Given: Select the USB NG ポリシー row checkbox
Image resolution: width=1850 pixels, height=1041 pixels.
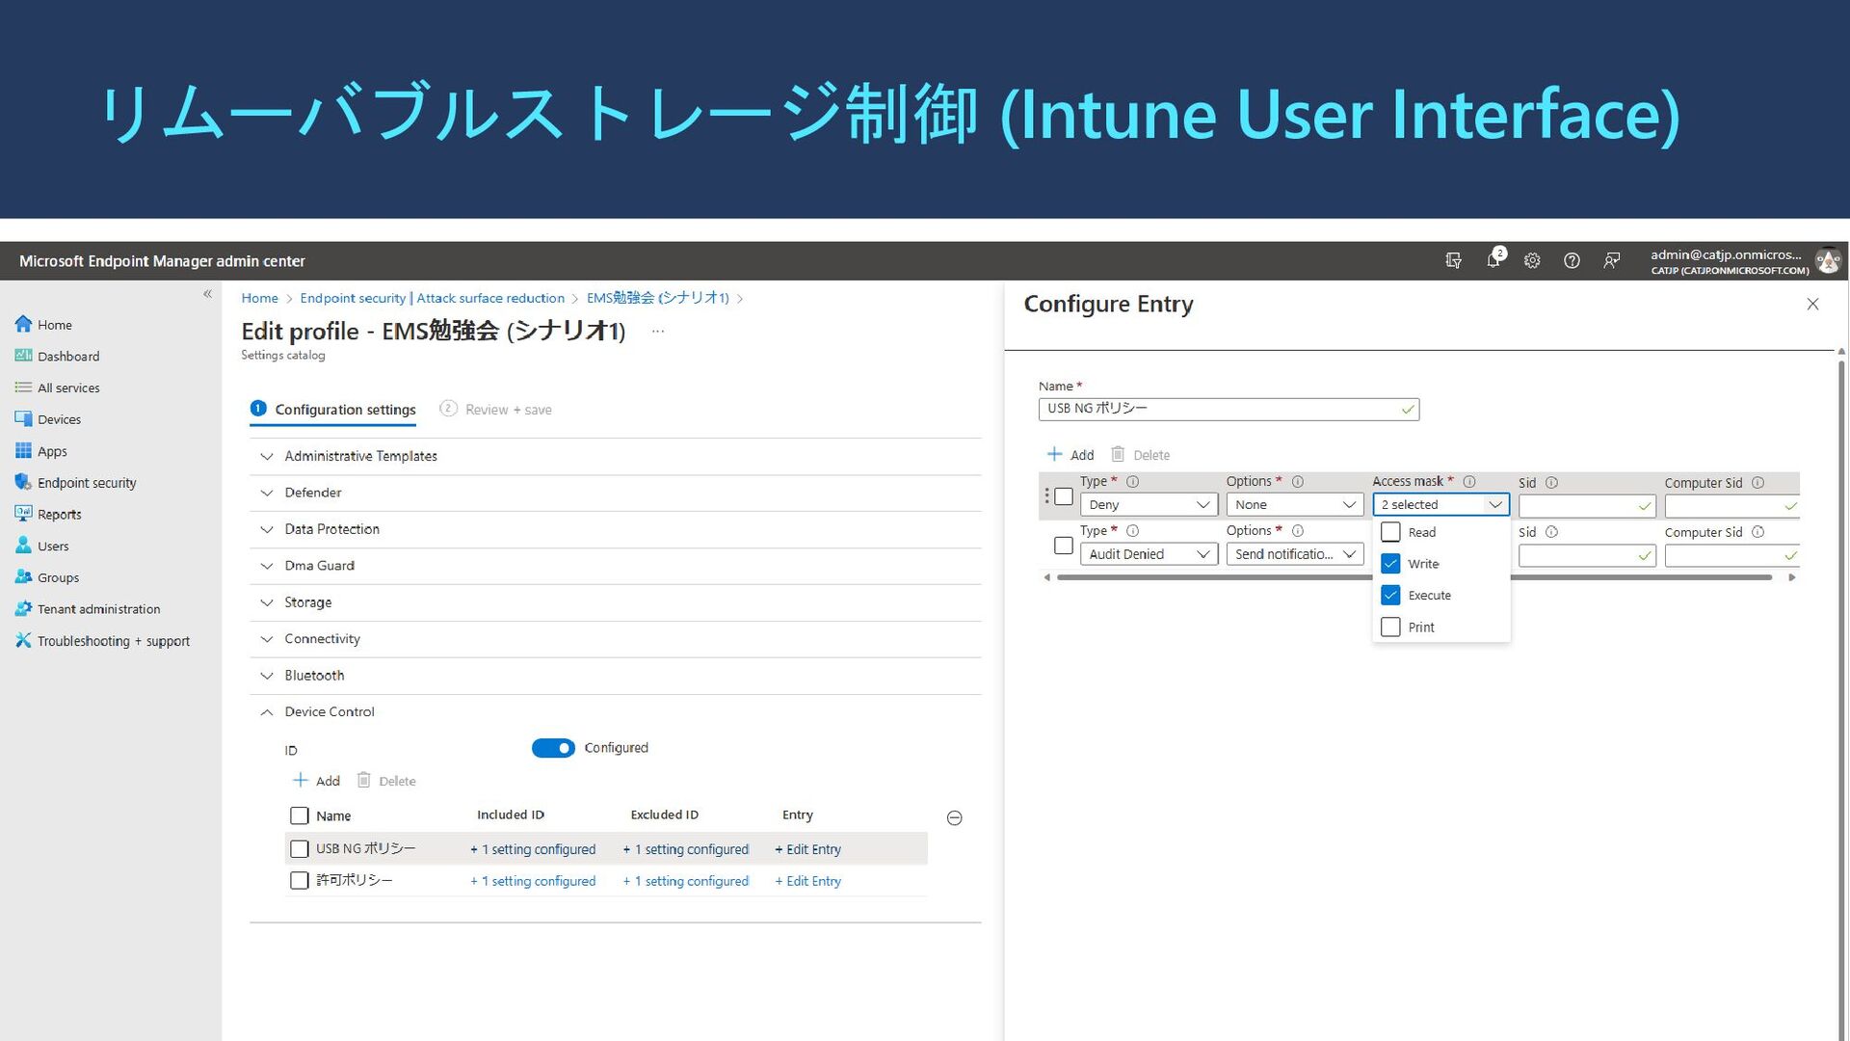Looking at the screenshot, I should coord(300,849).
